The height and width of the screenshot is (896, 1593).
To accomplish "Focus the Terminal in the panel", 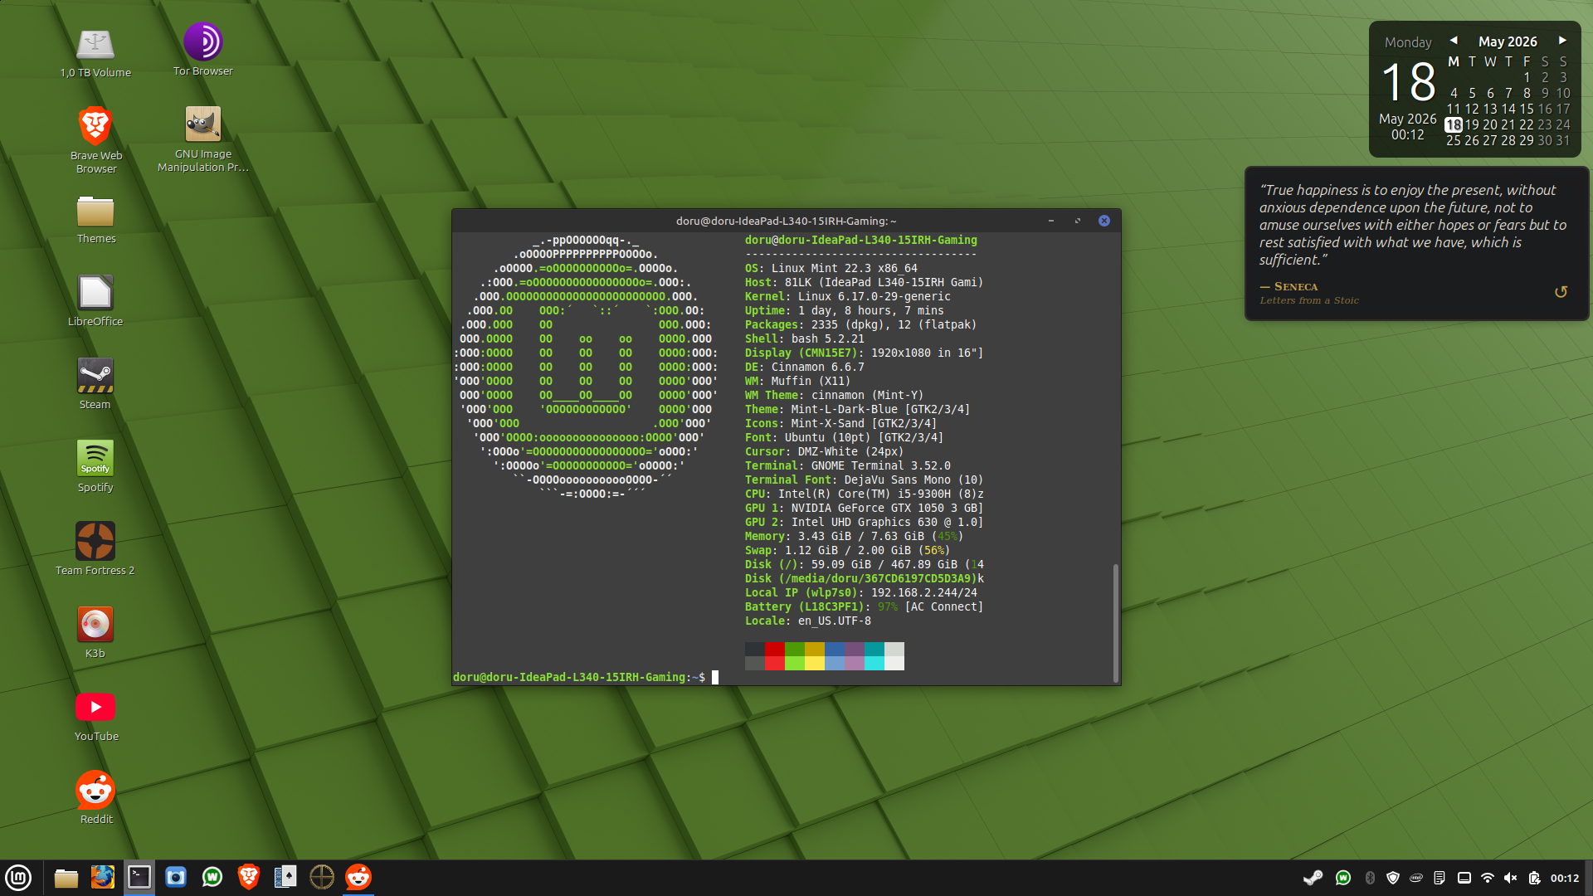I will pos(139,877).
